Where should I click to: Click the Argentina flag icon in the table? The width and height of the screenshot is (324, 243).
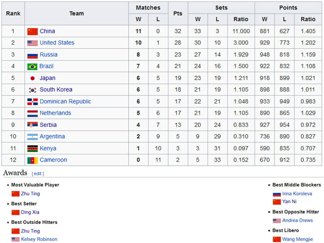point(32,137)
